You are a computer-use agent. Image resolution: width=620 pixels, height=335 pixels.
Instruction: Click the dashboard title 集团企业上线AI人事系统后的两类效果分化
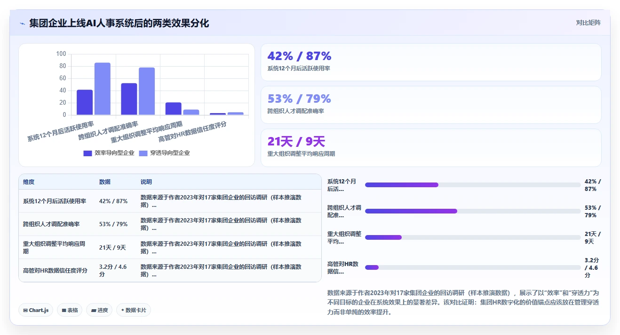[119, 23]
